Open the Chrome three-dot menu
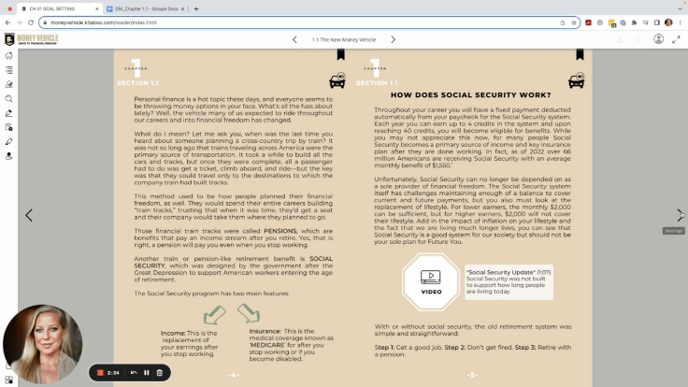 pyautogui.click(x=681, y=22)
